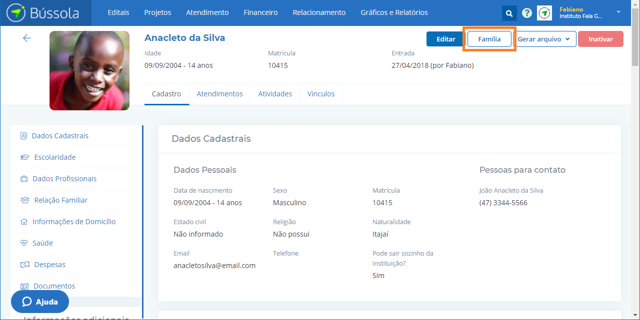The image size is (640, 320).
Task: Open the Ajuda chat bubble
Action: coord(40,302)
